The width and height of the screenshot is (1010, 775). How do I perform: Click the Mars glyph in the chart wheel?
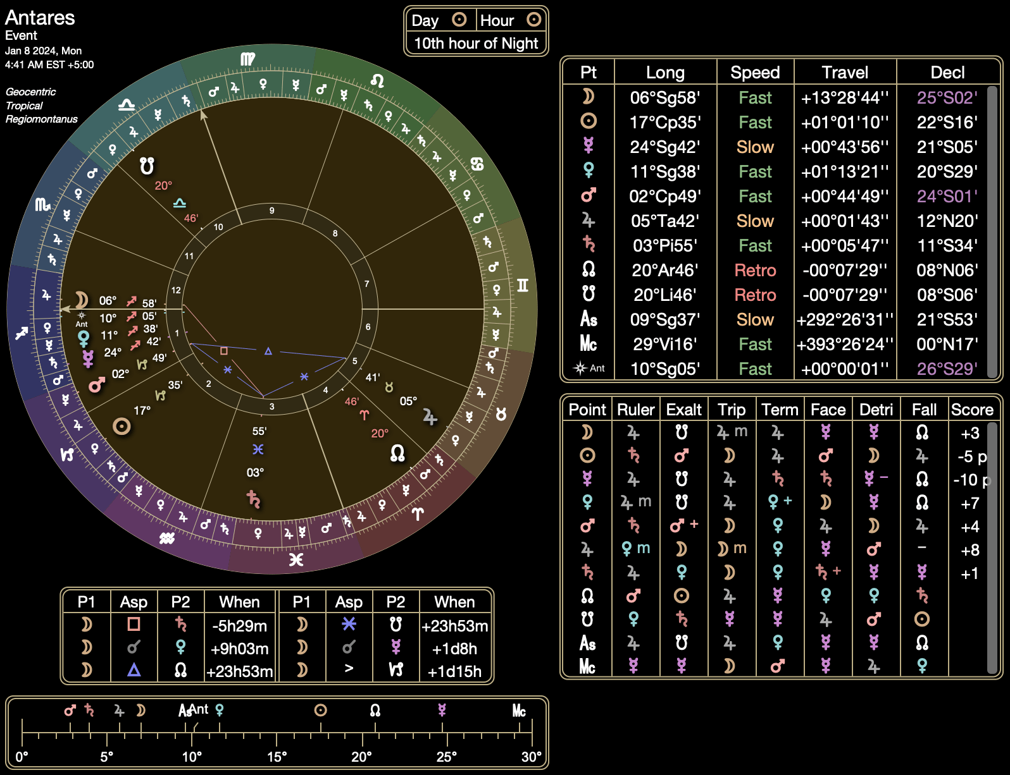pos(96,385)
